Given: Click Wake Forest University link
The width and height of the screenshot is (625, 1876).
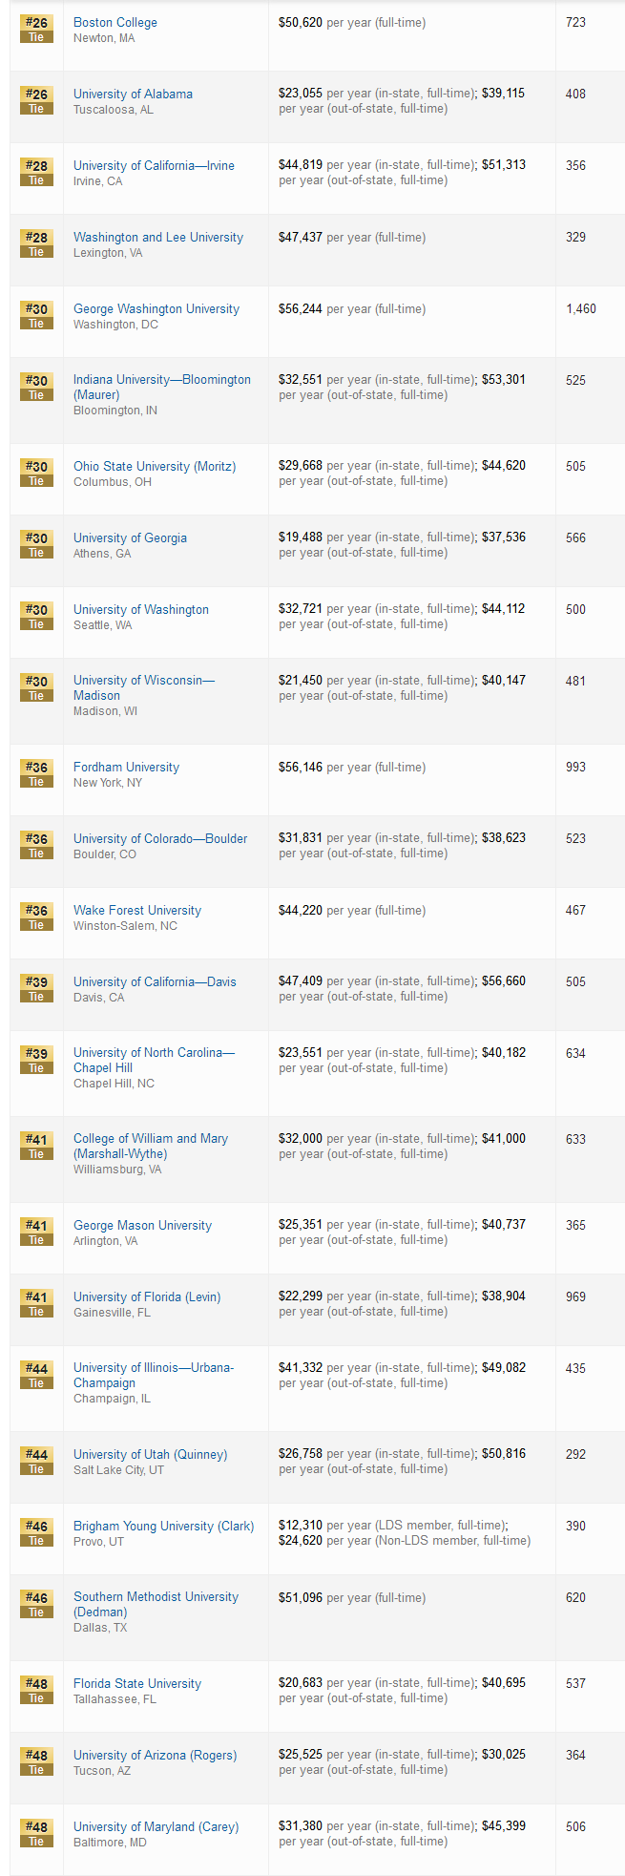Looking at the screenshot, I should pos(137,910).
